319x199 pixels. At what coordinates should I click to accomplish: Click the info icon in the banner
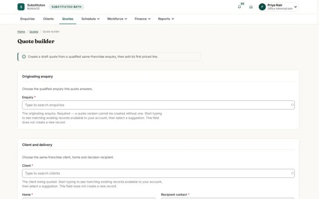point(24,57)
